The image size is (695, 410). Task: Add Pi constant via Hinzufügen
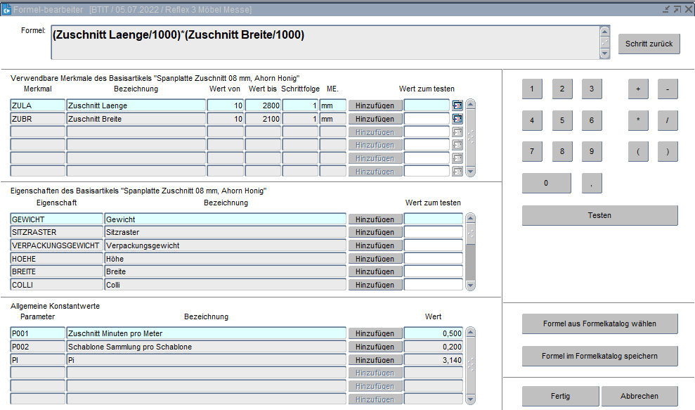[375, 360]
